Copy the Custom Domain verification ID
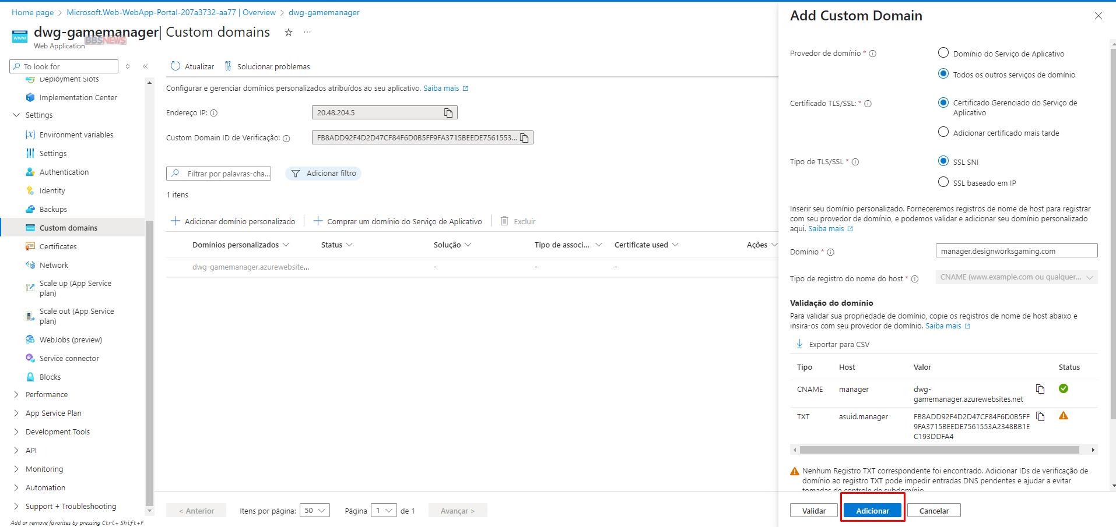This screenshot has height=527, width=1116. [524, 138]
